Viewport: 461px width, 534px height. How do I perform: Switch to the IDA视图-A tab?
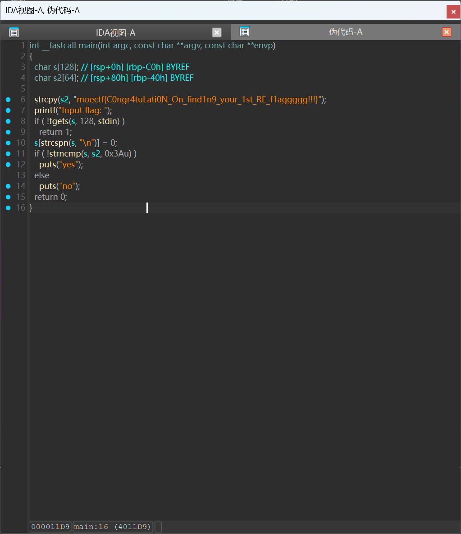(x=115, y=32)
